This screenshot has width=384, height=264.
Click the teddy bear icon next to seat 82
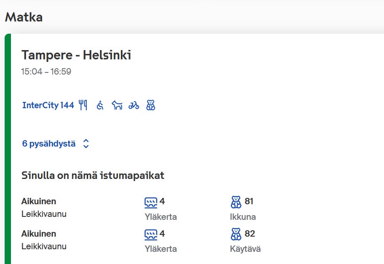[236, 234]
